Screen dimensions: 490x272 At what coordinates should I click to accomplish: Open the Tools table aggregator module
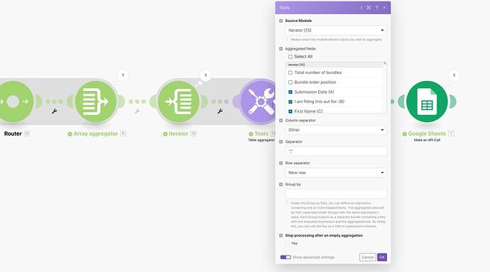click(258, 102)
